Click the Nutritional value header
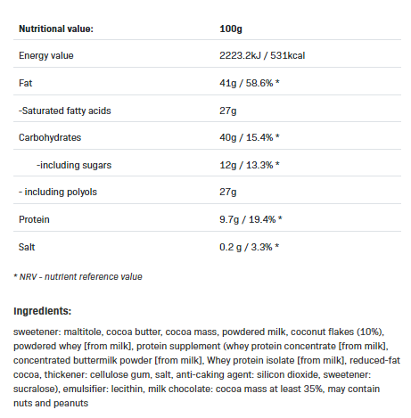Screen dimensions: 411x418 [x=56, y=29]
